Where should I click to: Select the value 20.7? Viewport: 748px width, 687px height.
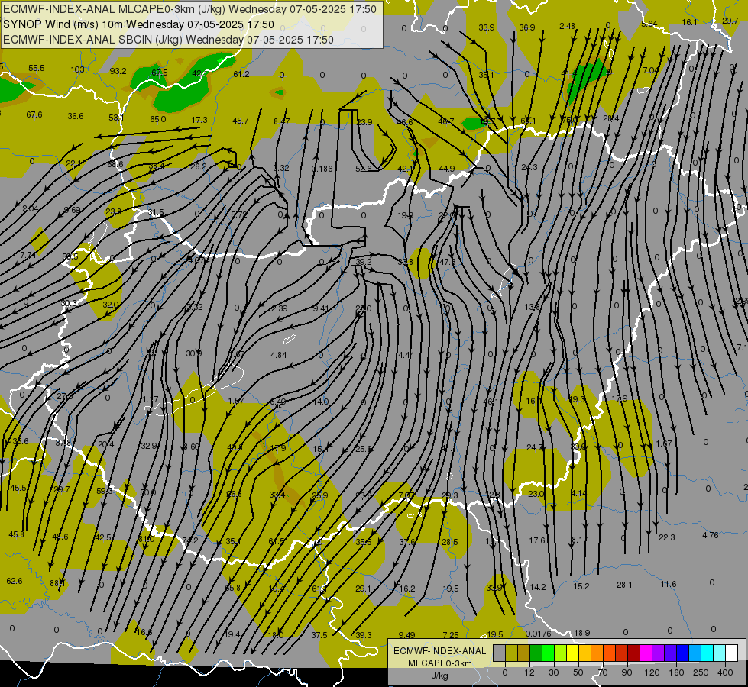coord(730,21)
